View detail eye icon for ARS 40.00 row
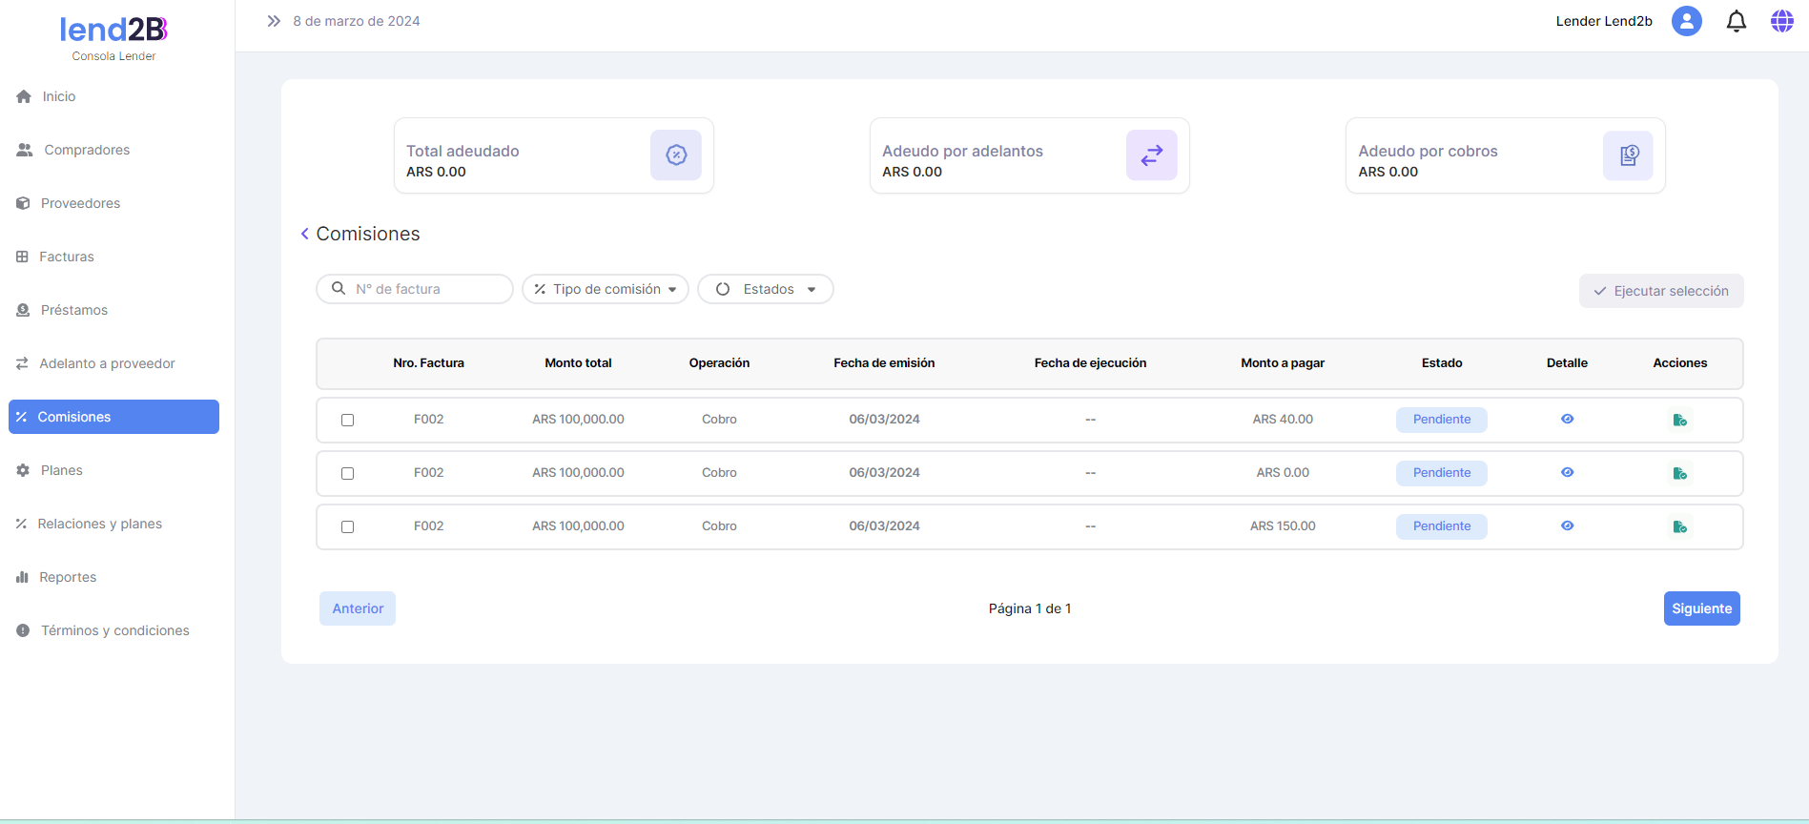Viewport: 1809px width, 824px height. tap(1567, 419)
